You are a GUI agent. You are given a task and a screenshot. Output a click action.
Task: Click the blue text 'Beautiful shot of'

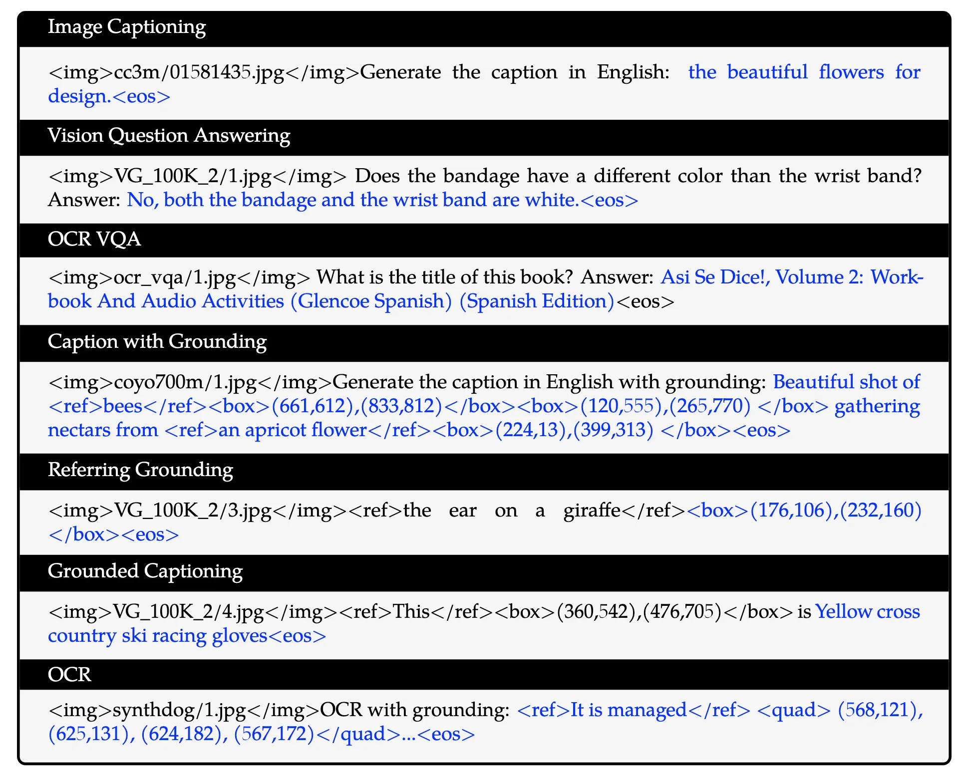click(846, 382)
